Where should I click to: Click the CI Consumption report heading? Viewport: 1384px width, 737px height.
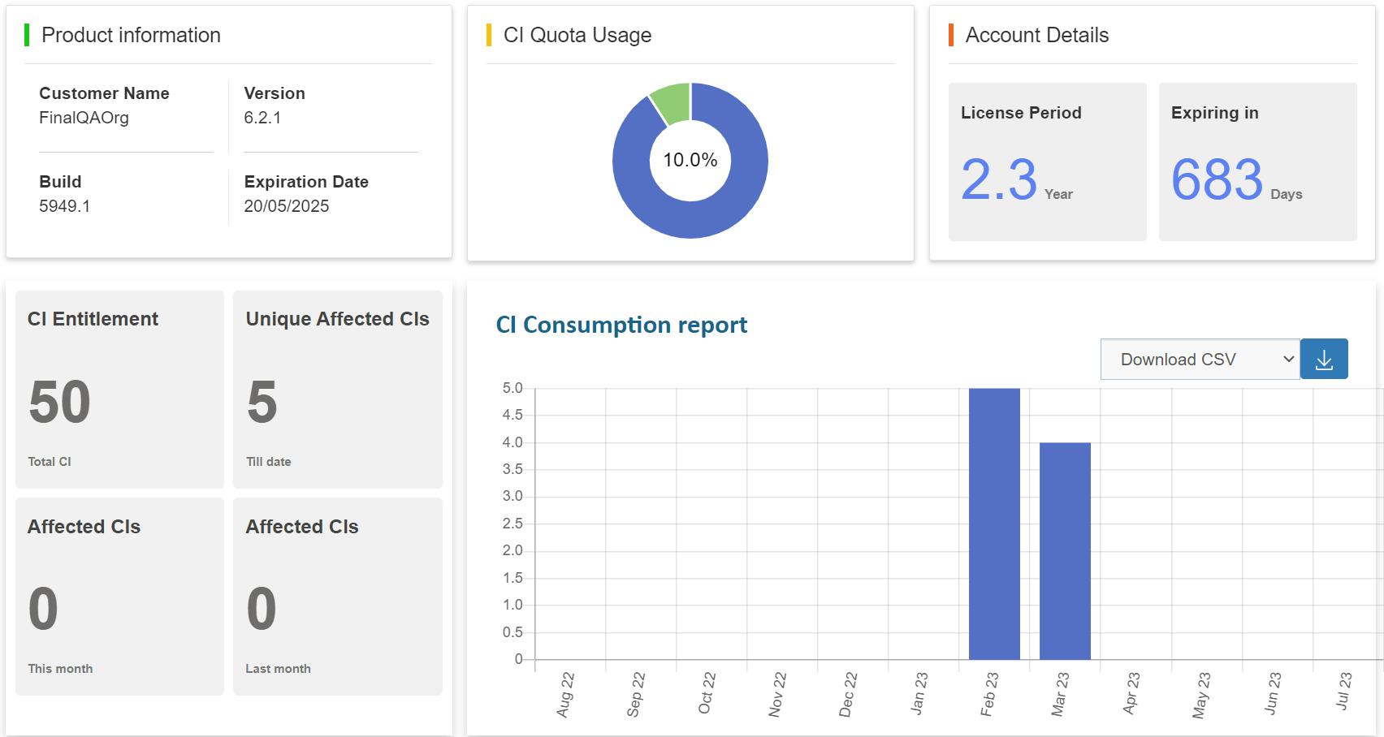621,325
